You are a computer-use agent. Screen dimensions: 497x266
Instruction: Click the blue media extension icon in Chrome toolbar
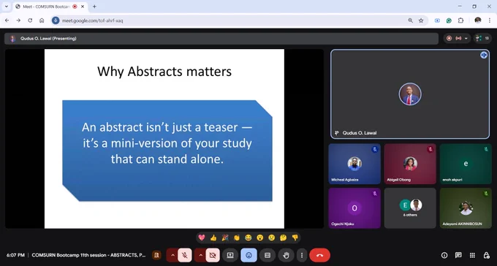click(x=437, y=20)
